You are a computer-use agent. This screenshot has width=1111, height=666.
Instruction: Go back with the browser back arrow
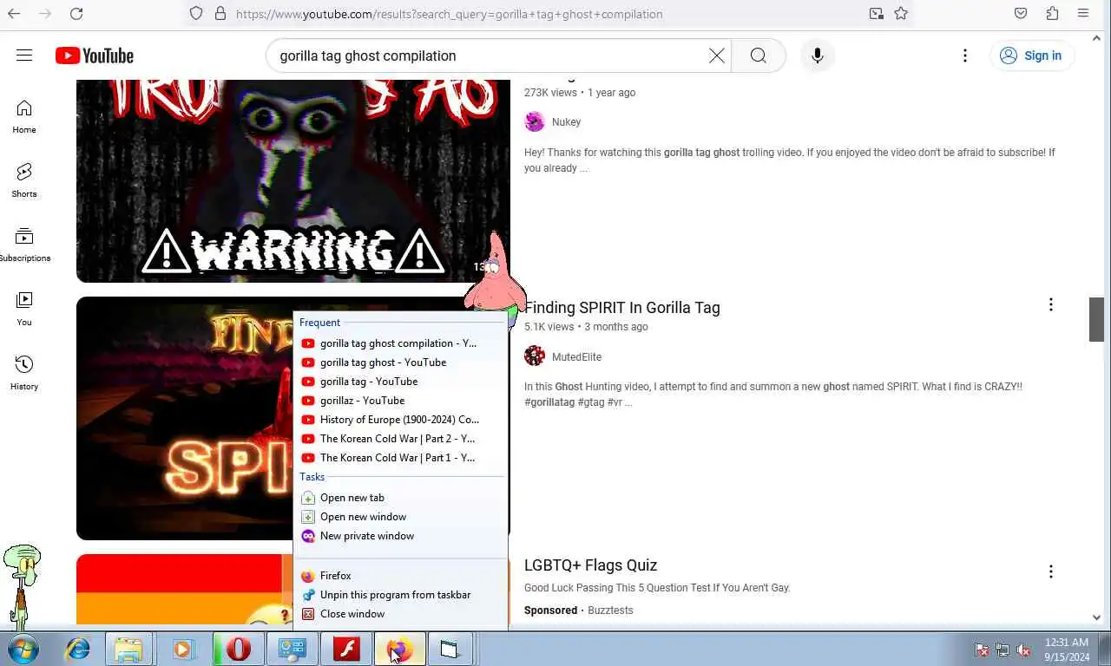pos(14,14)
